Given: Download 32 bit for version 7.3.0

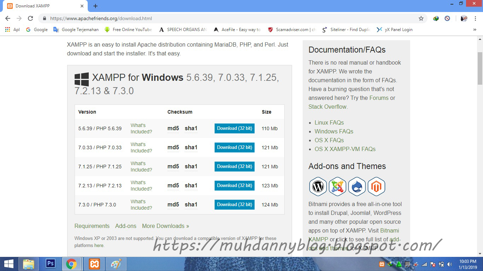Looking at the screenshot, I should [234, 205].
